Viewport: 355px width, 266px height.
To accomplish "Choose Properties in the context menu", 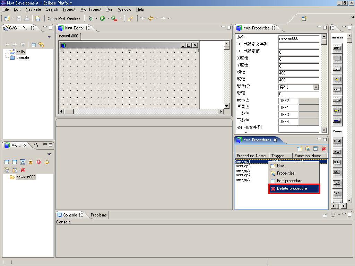I will coord(294,173).
